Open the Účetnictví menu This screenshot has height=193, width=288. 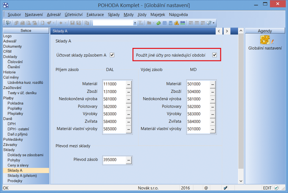point(74,15)
